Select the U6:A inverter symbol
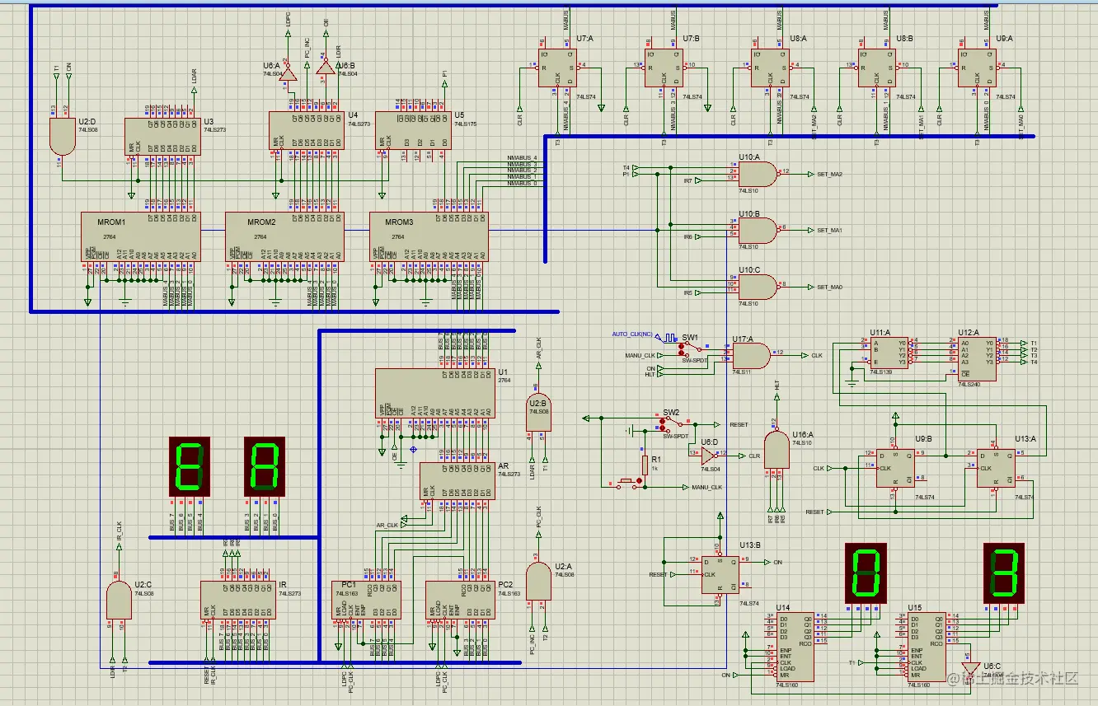Screen dimensions: 1098x706 tap(289, 73)
